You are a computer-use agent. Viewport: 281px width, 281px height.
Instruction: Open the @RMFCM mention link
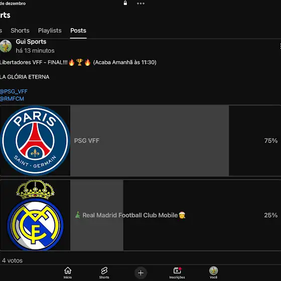coord(12,99)
